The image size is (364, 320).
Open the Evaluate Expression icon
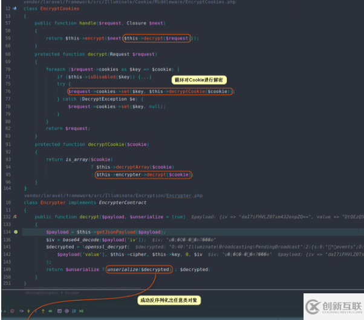pyautogui.click(x=59, y=311)
